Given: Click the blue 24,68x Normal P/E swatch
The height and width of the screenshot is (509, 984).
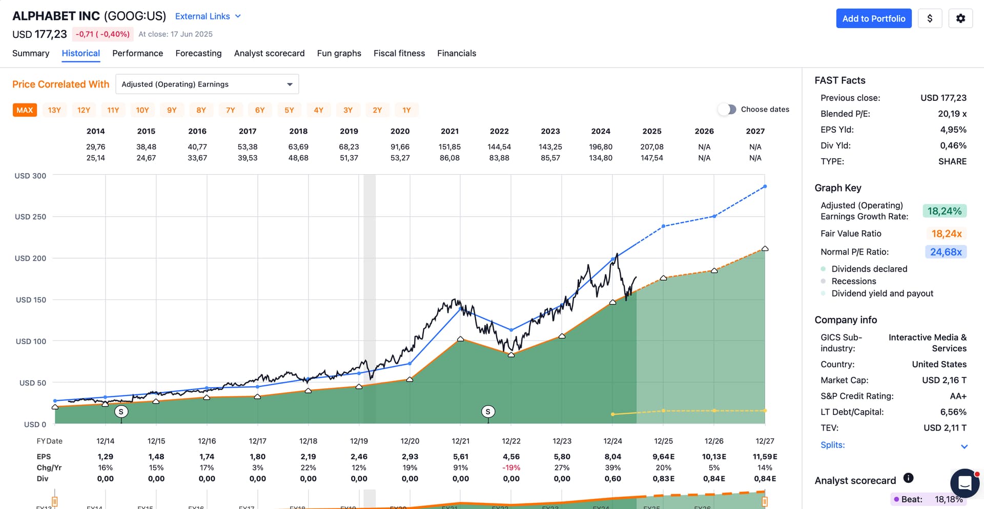Looking at the screenshot, I should pyautogui.click(x=946, y=252).
